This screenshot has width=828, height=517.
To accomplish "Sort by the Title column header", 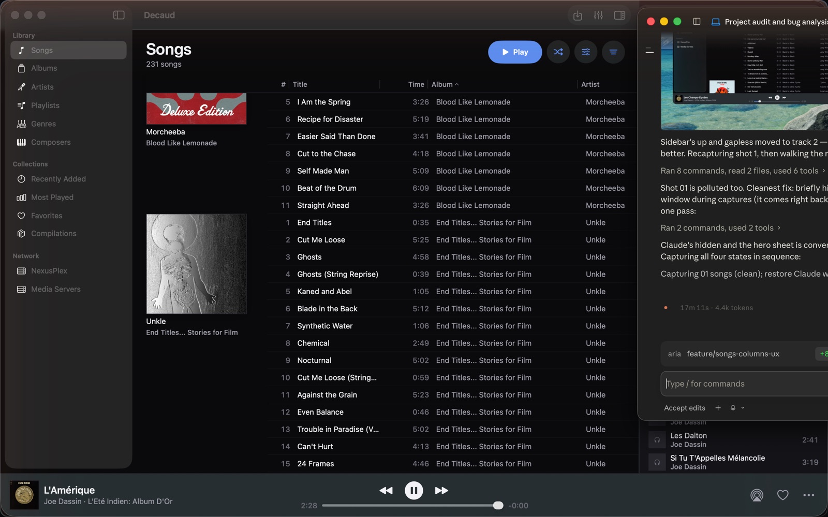I will click(300, 84).
